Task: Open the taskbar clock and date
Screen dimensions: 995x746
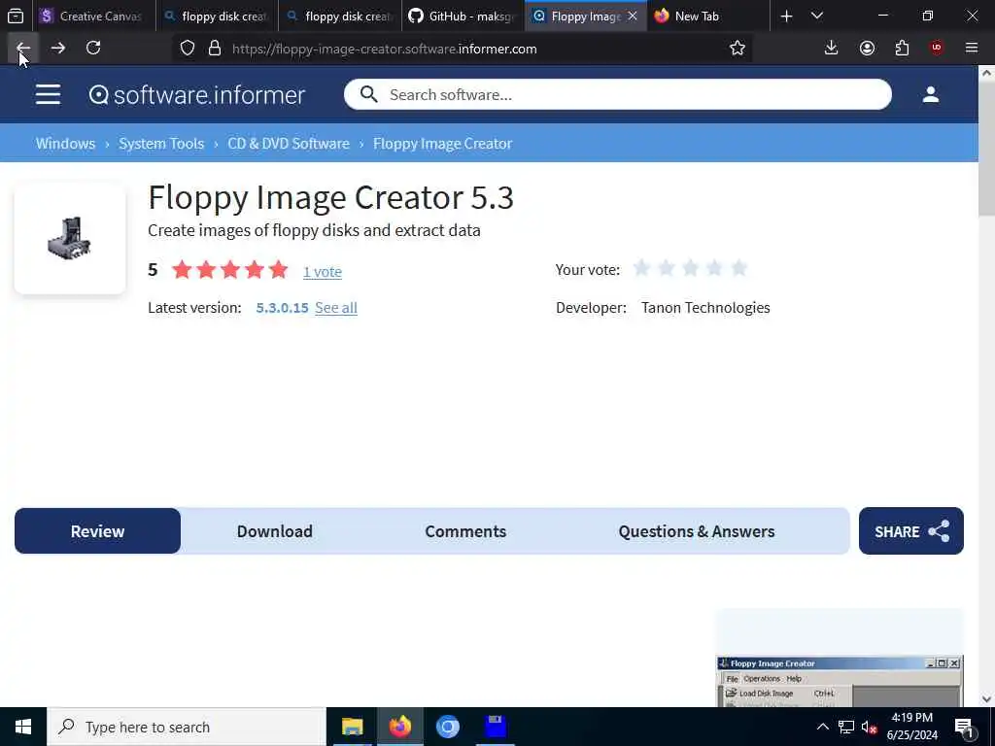Action: point(911,727)
